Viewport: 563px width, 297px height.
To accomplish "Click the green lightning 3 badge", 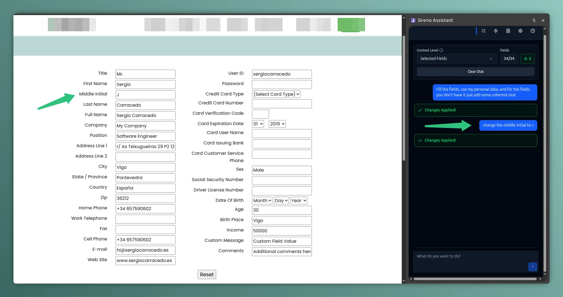I will [x=527, y=59].
